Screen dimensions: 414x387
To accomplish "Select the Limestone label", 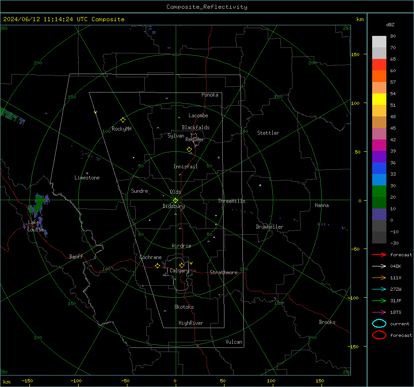I will (x=87, y=178).
